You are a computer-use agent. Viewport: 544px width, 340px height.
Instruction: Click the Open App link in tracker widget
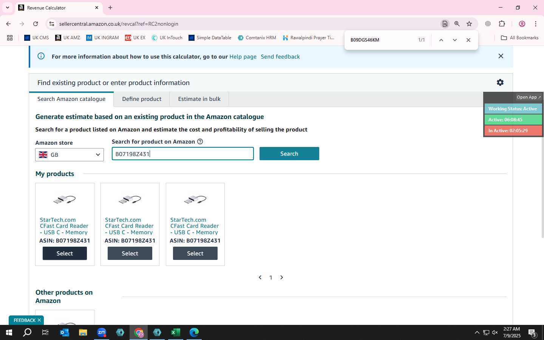coord(529,97)
